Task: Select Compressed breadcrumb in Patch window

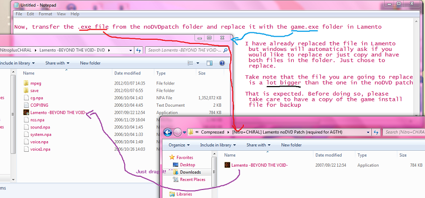Action: click(212, 132)
